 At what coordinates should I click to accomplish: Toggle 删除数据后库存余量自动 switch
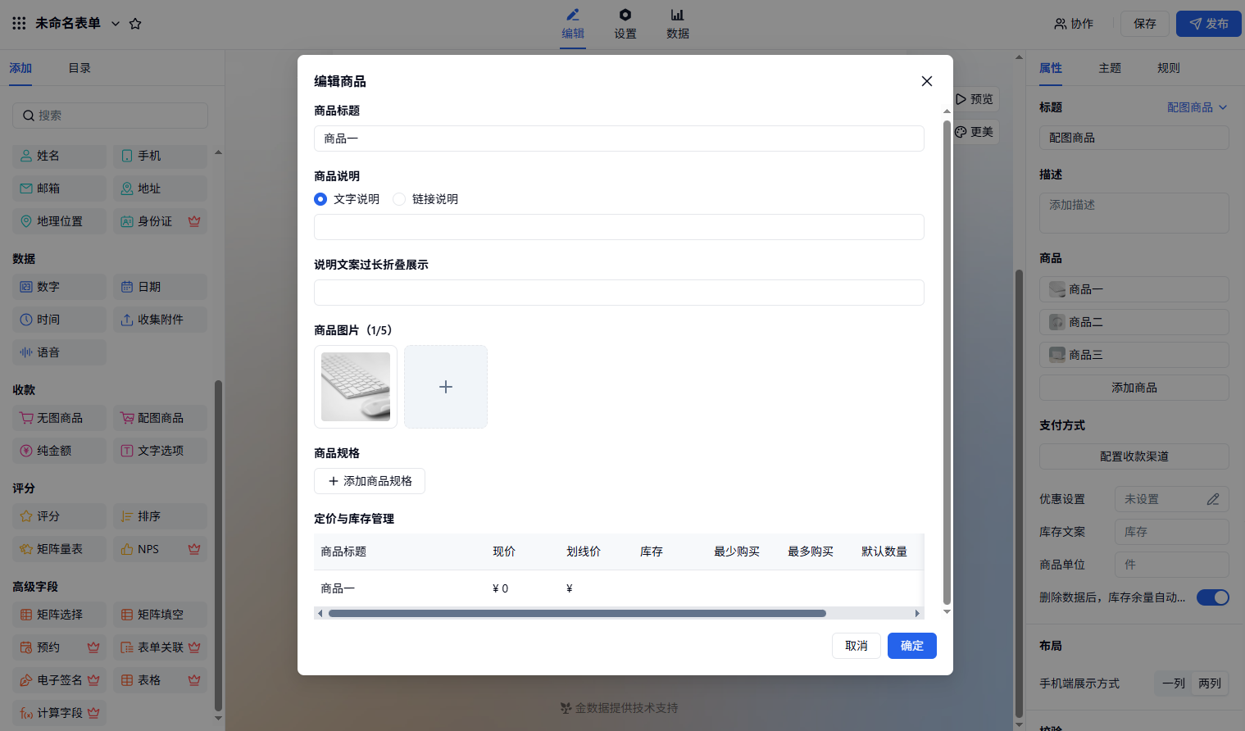pos(1212,597)
